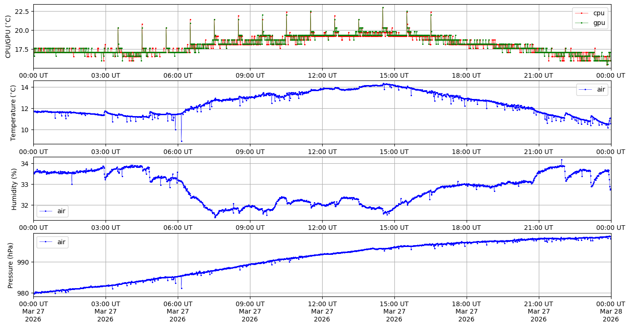This screenshot has width=630, height=327.
Task: Click the 09:00 UT tick below Humidity chart
Action: tap(250, 228)
